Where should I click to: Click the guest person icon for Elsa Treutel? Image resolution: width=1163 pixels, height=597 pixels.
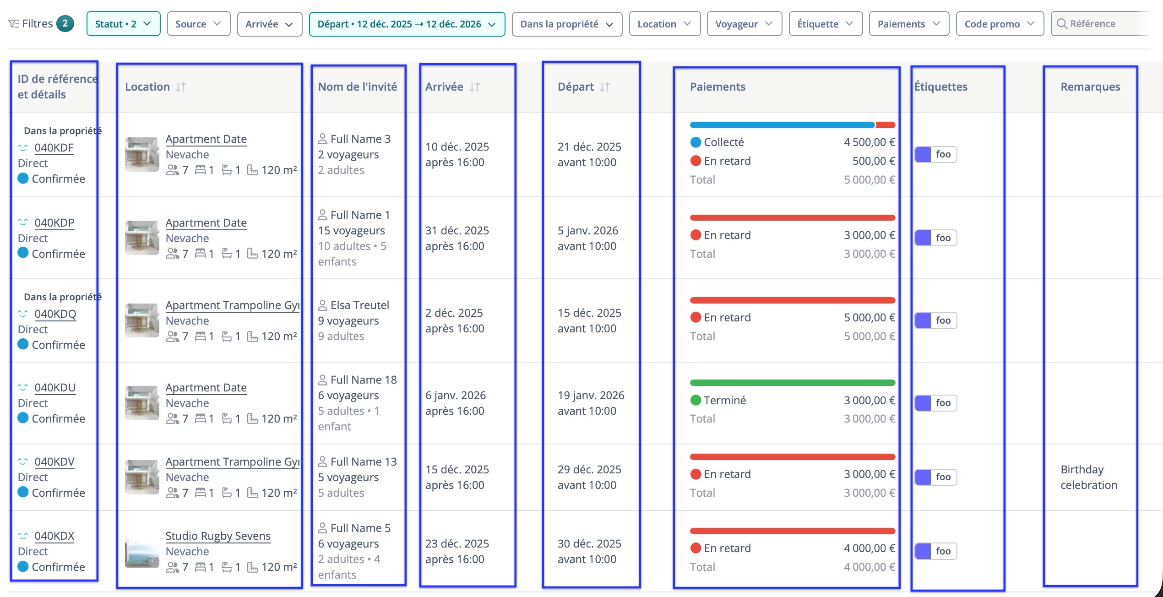pyautogui.click(x=322, y=305)
